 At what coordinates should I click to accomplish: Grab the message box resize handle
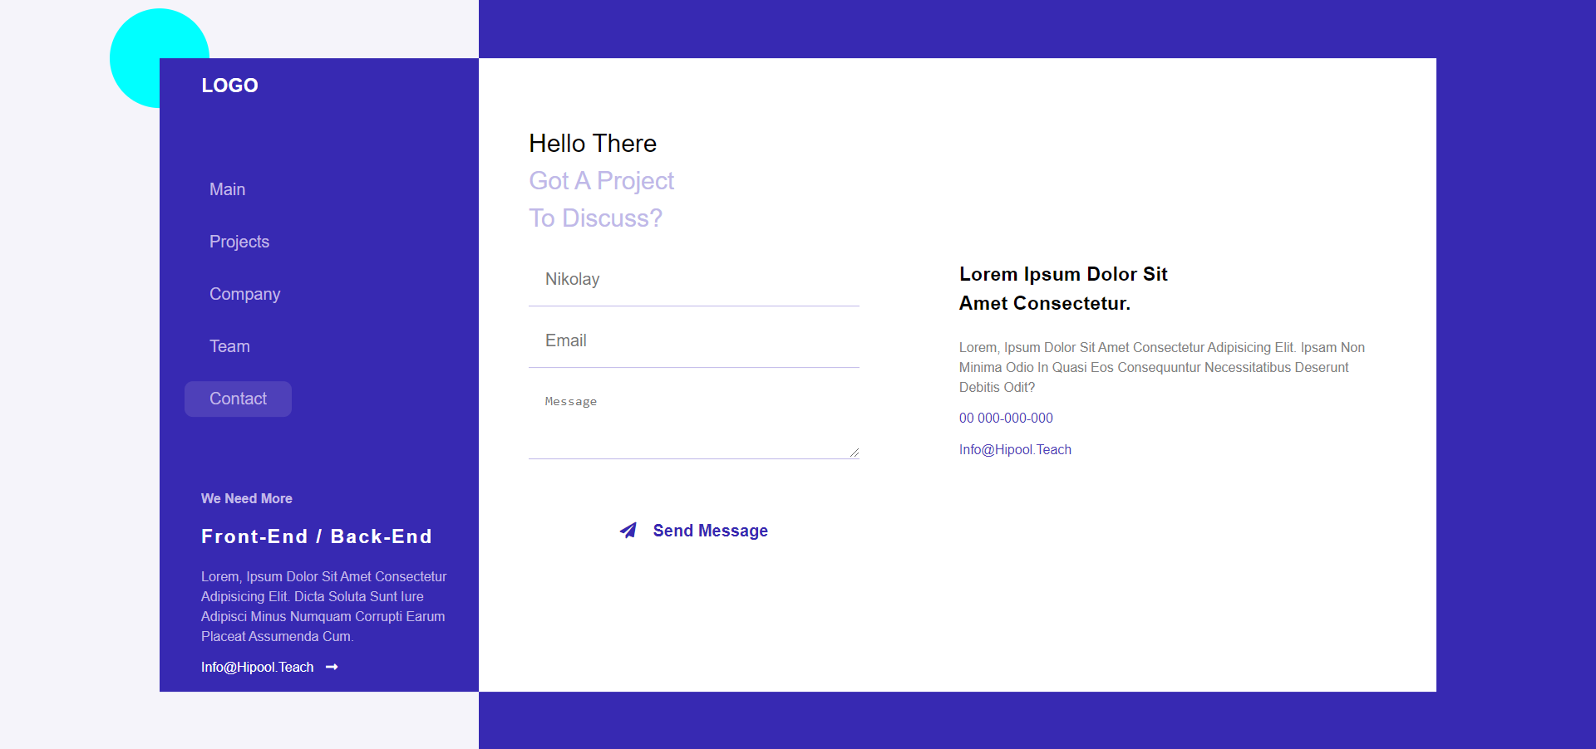pyautogui.click(x=854, y=453)
